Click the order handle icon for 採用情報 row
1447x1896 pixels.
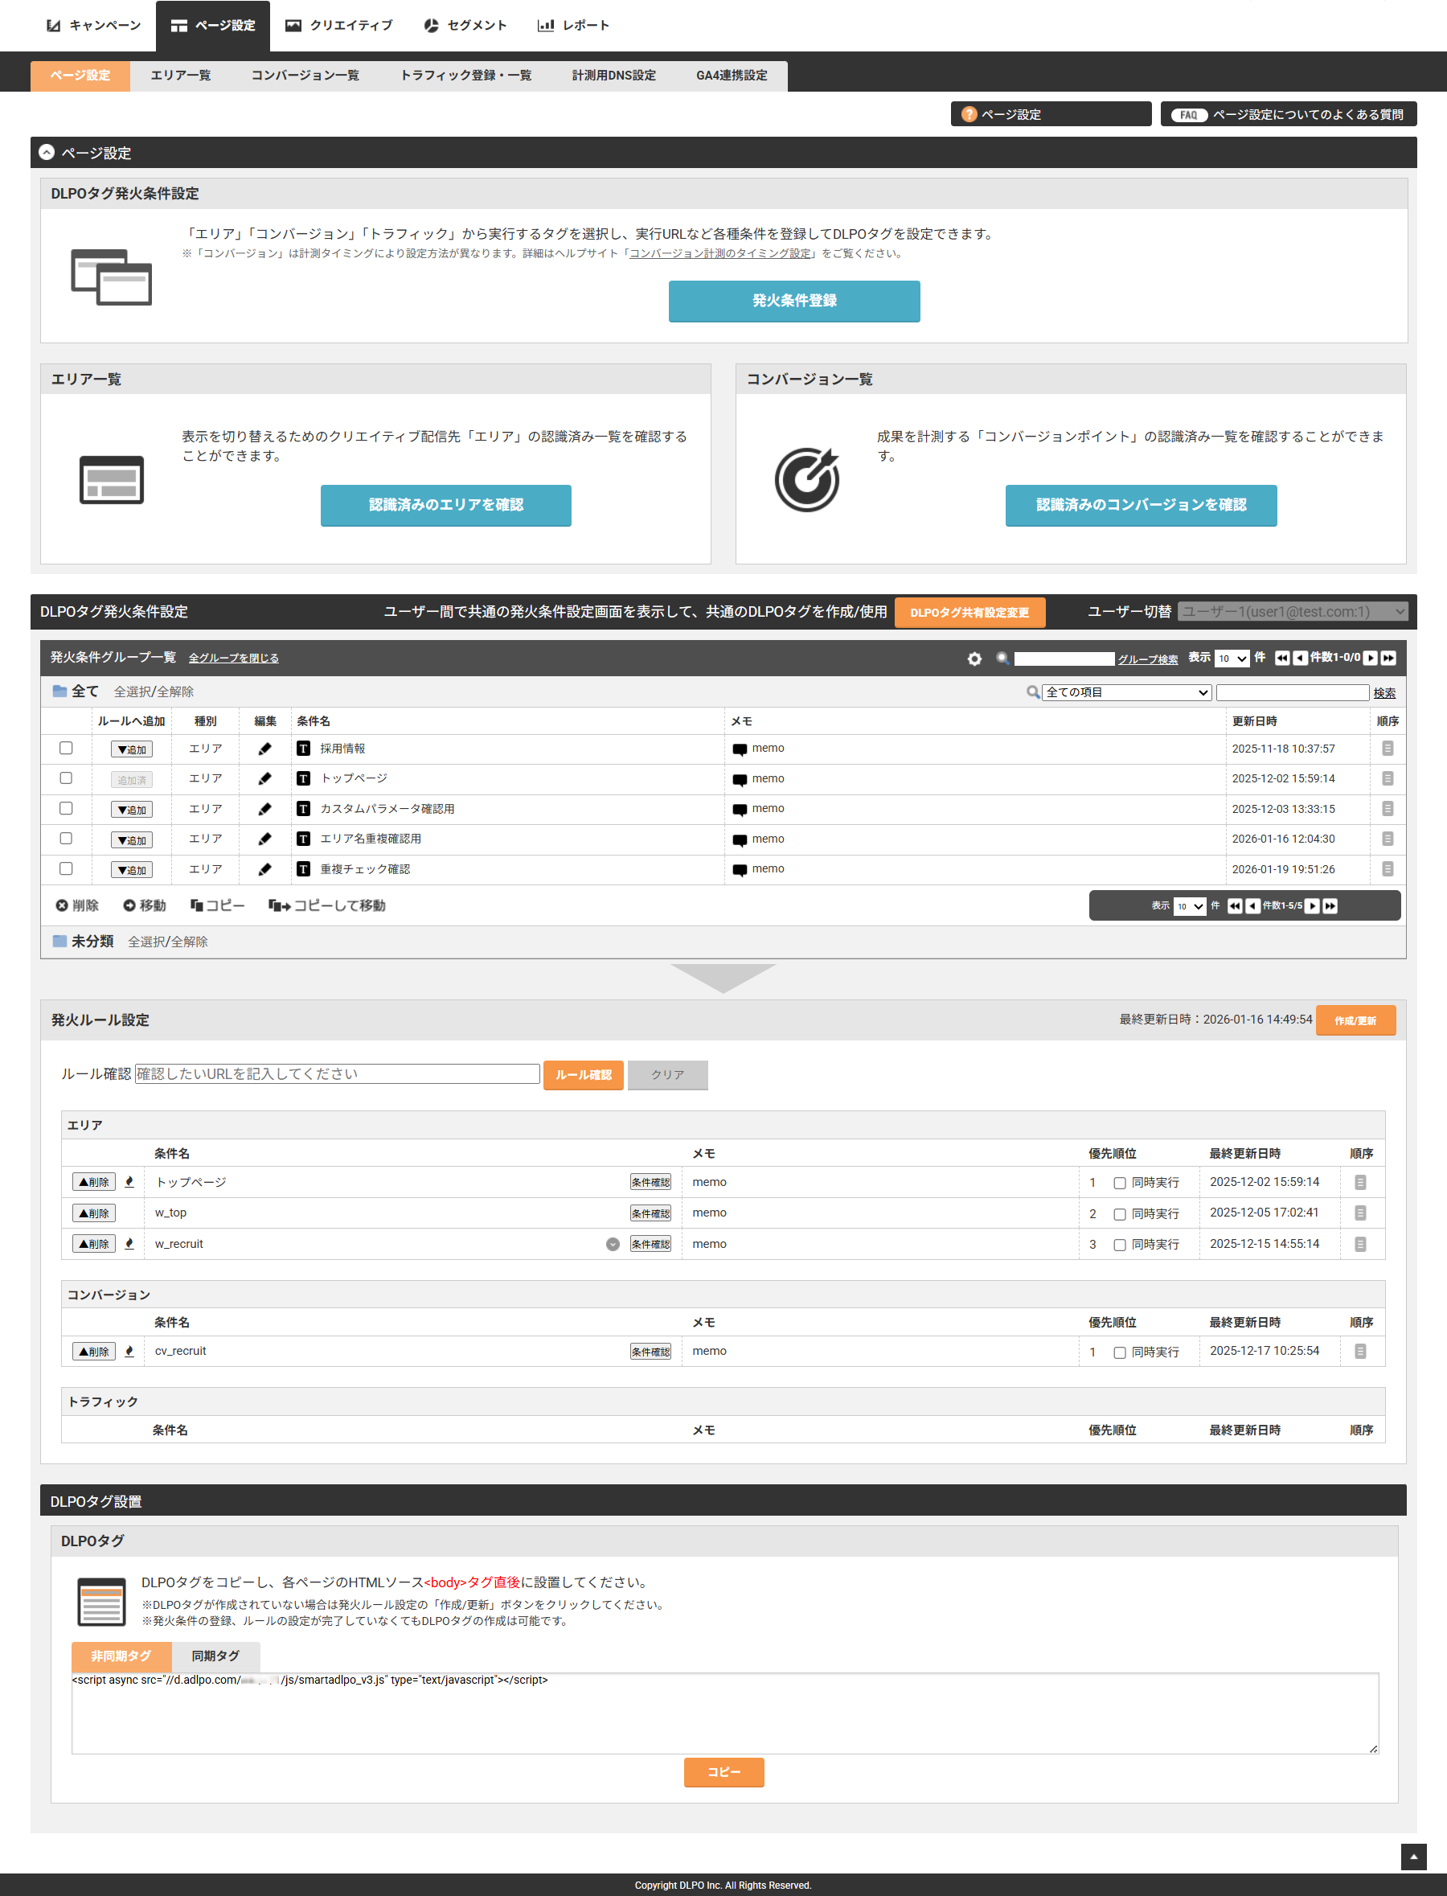[1387, 749]
